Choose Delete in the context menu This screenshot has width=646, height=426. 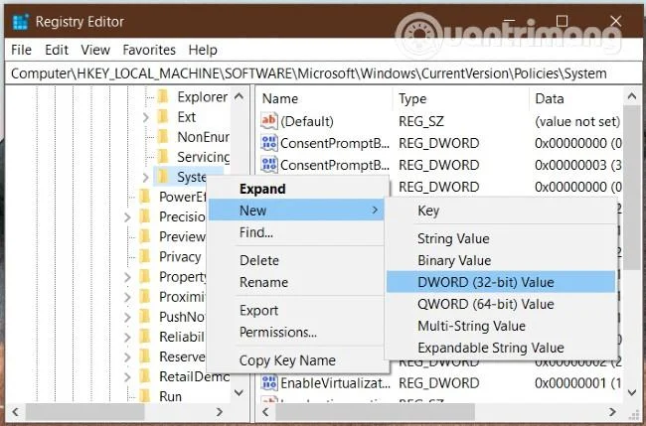[x=298, y=260]
